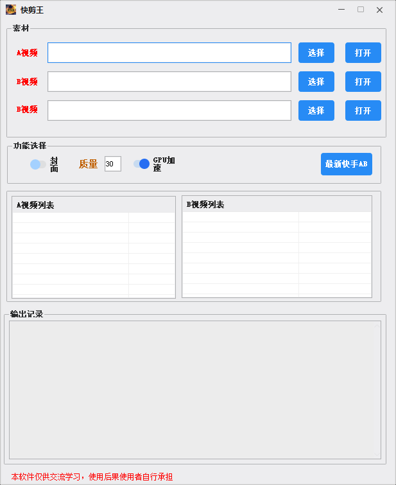
Task: Click the B视频列表 column header
Action: 241,204
